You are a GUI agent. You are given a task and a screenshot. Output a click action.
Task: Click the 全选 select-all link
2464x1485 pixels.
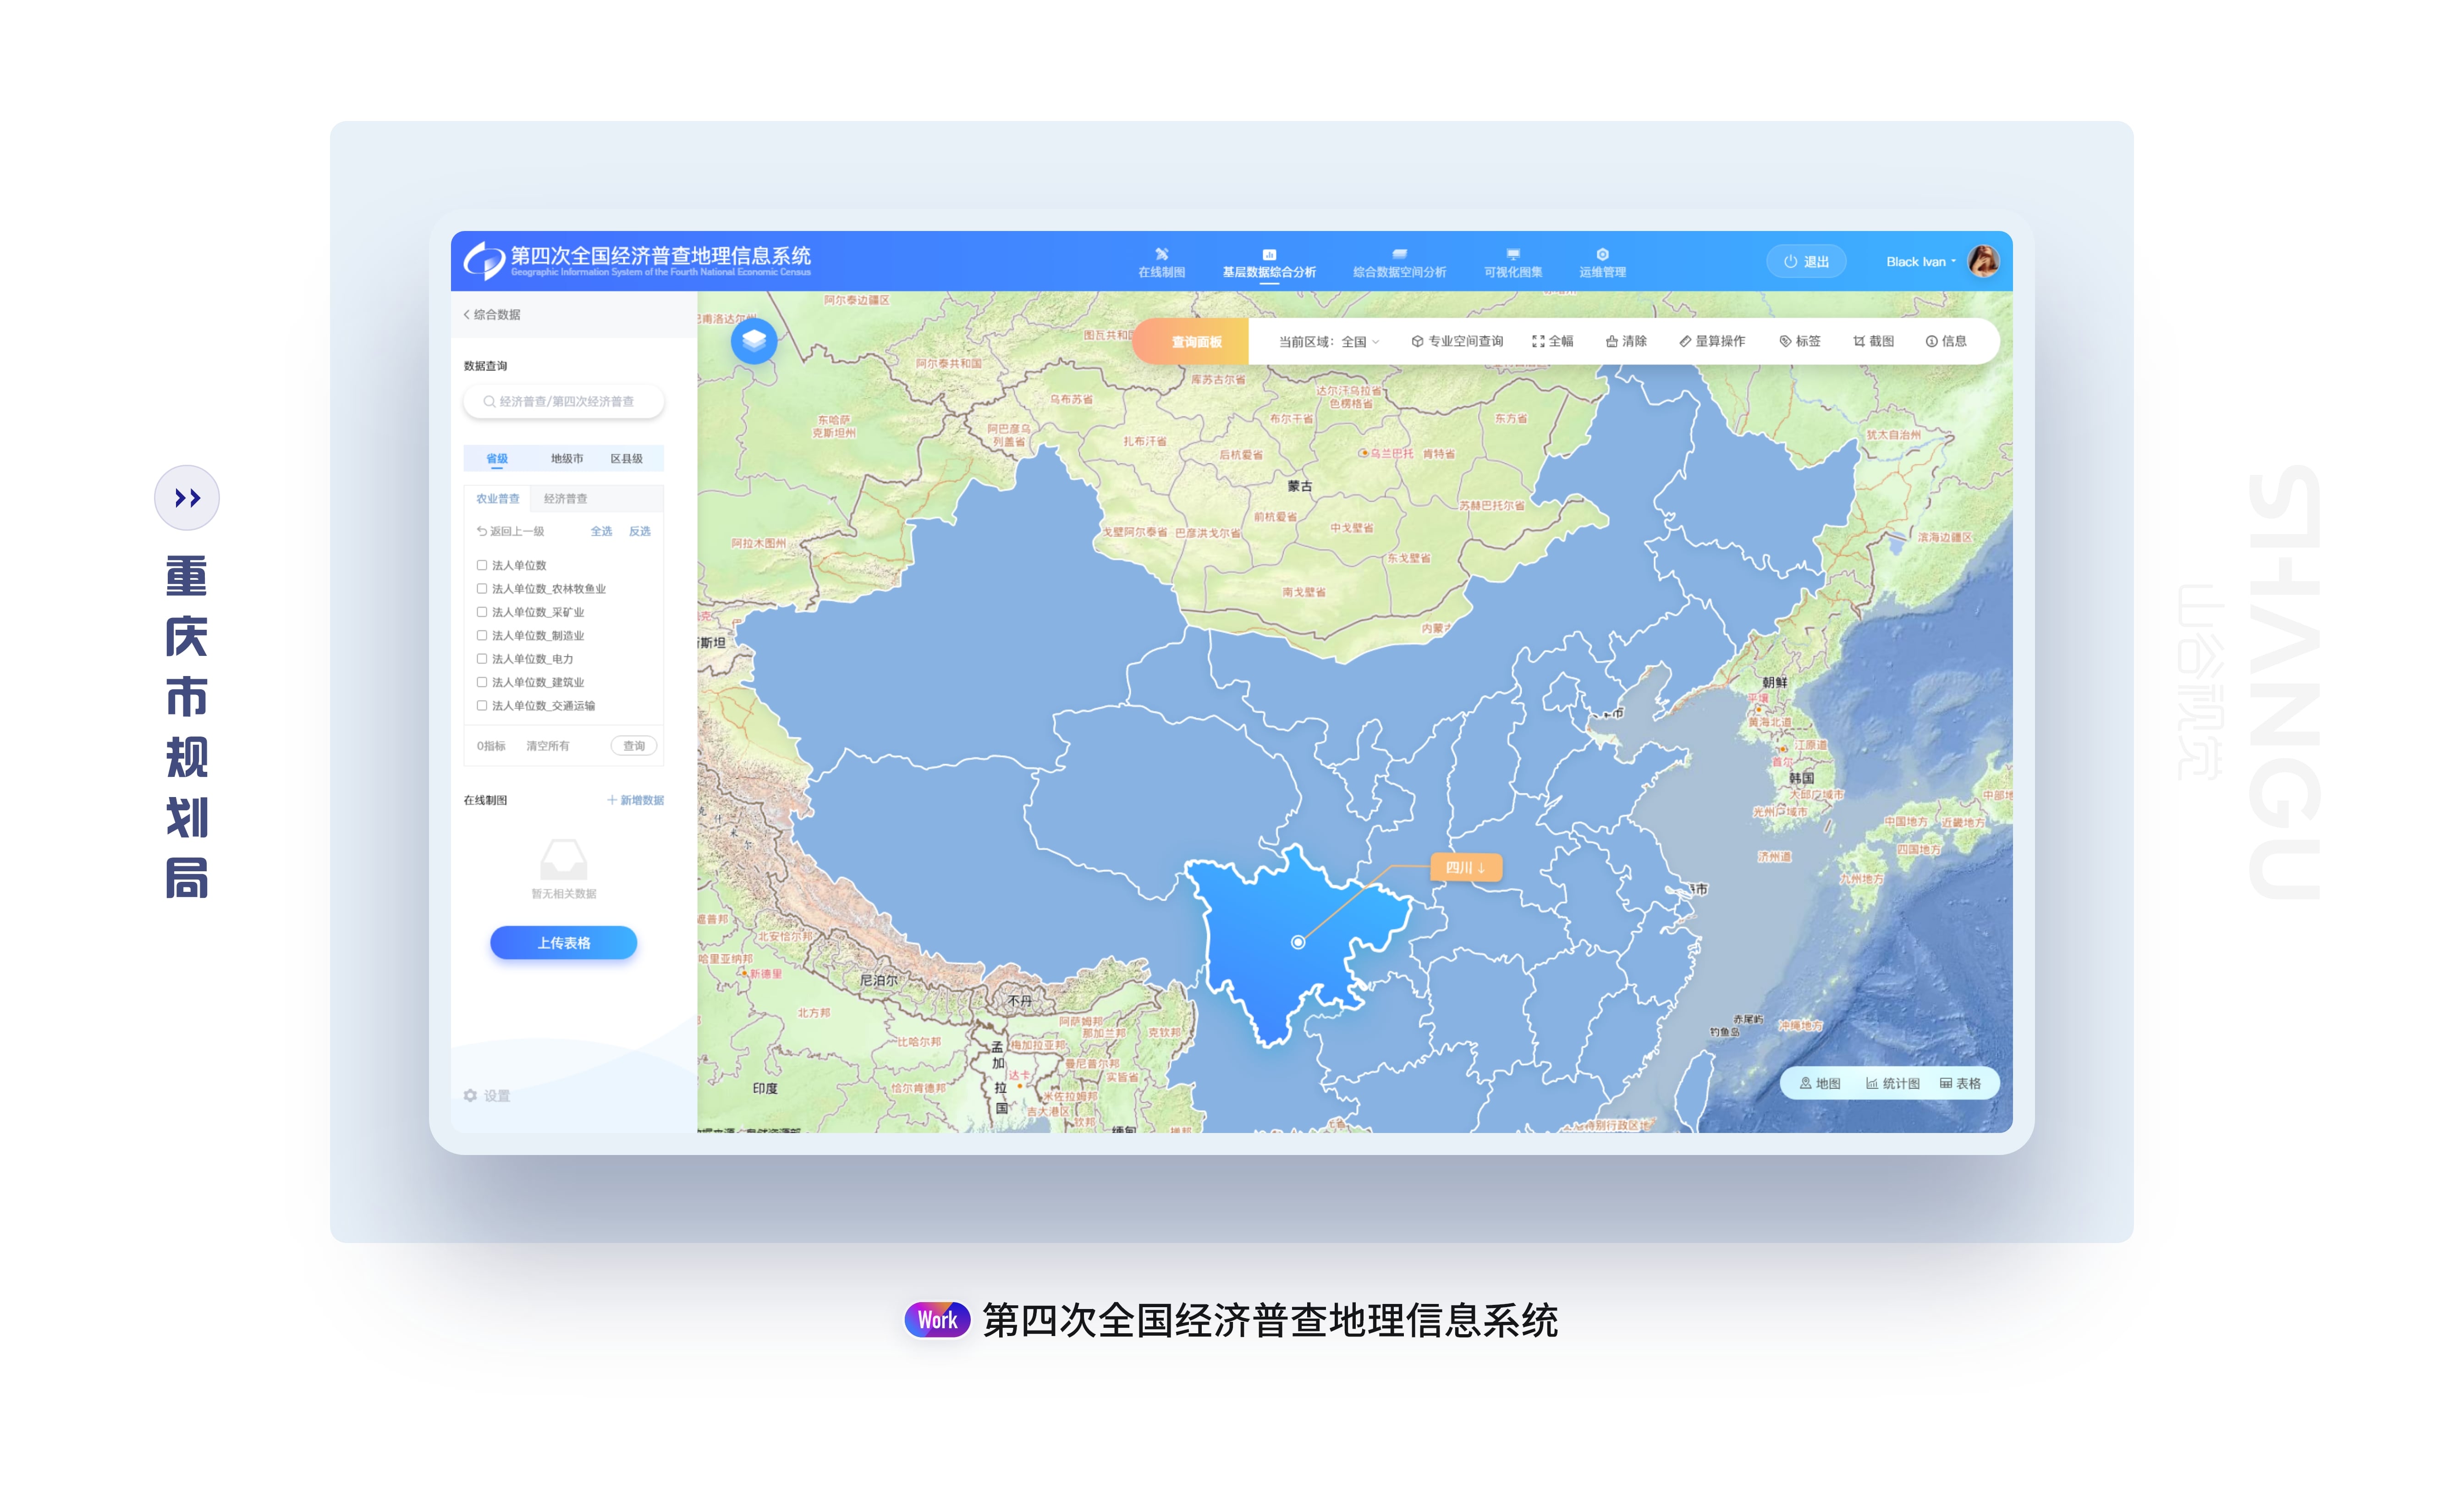(601, 531)
